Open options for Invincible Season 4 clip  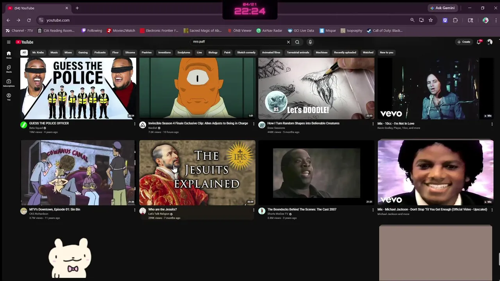click(254, 124)
